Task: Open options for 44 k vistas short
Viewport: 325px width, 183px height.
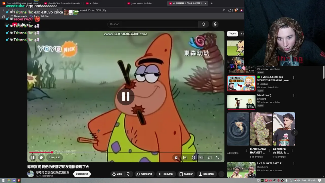Action: [246, 150]
